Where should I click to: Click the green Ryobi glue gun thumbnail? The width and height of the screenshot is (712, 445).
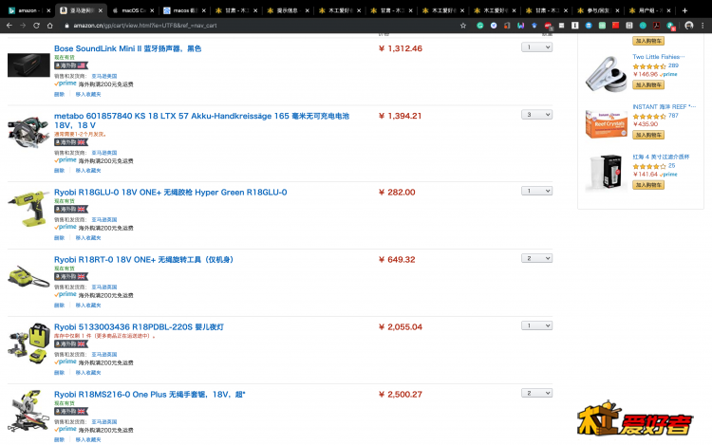[x=28, y=208]
